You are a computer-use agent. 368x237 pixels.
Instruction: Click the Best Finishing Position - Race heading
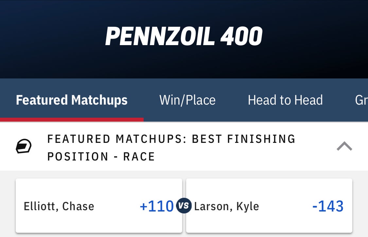(171, 148)
